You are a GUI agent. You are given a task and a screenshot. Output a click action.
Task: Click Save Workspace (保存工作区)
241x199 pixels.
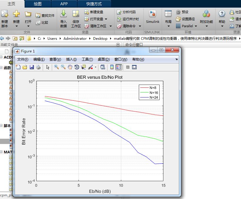tap(76, 19)
